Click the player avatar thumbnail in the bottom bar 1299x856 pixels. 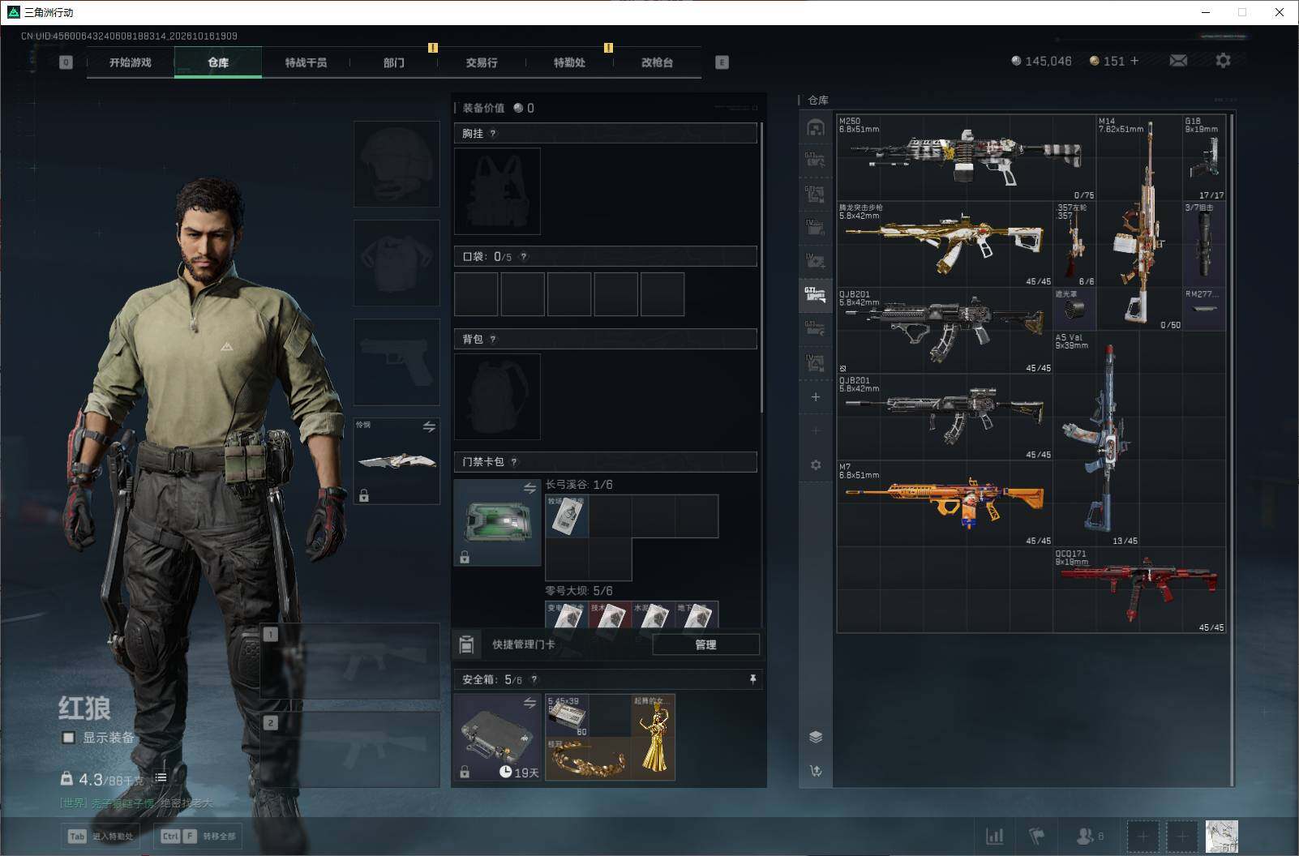click(x=1222, y=836)
